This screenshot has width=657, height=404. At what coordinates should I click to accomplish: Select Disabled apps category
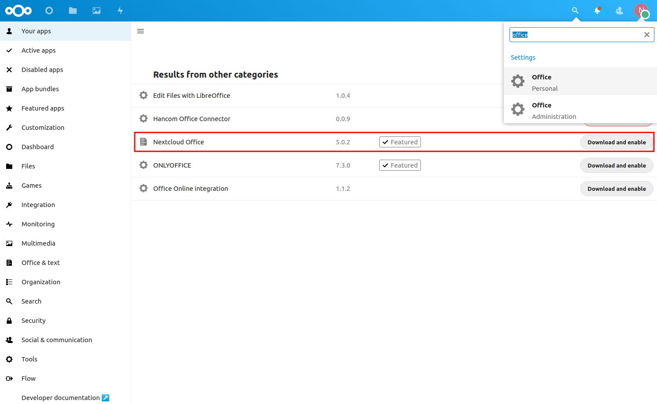coord(65,70)
